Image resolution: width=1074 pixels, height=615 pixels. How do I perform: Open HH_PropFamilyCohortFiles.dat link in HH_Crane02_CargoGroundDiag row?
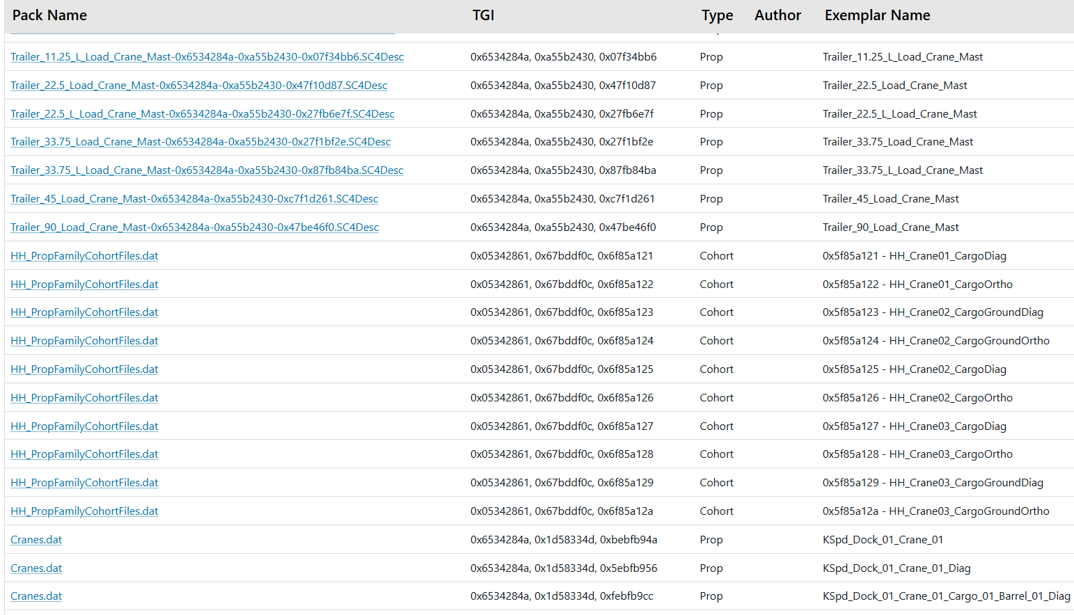click(x=84, y=312)
